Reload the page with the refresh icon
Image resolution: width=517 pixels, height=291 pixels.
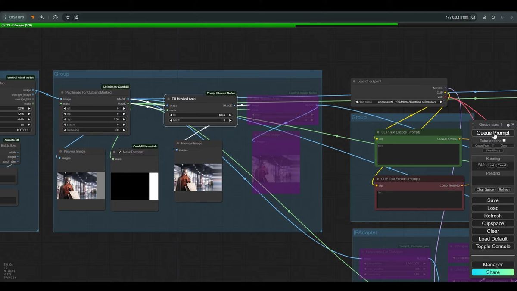pos(493,17)
